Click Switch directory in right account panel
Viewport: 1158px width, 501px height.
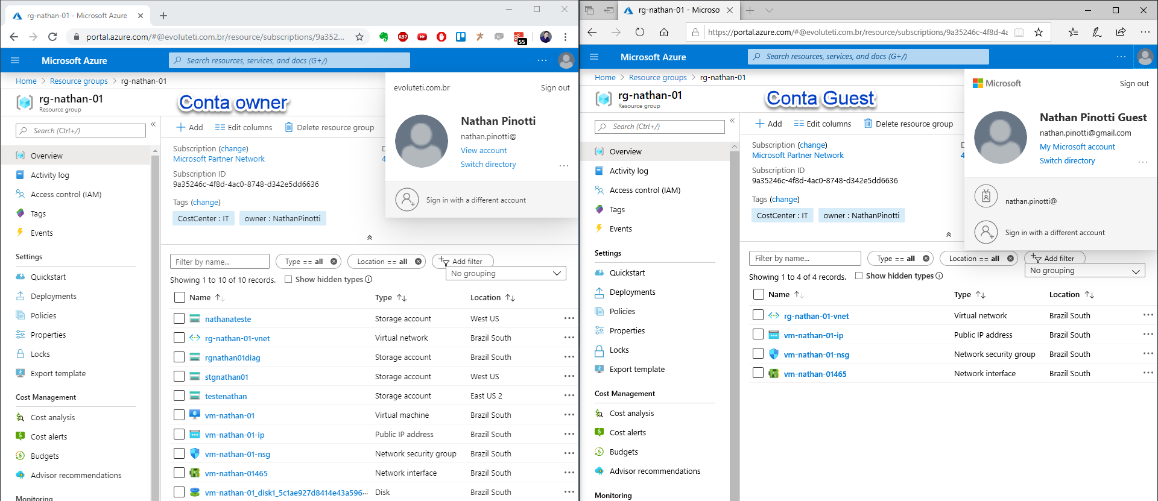pyautogui.click(x=1067, y=160)
